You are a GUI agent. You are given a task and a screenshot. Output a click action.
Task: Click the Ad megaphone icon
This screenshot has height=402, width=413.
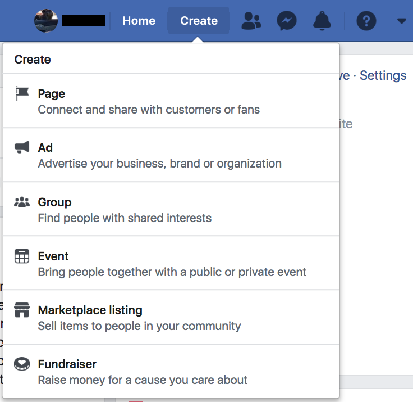(22, 148)
